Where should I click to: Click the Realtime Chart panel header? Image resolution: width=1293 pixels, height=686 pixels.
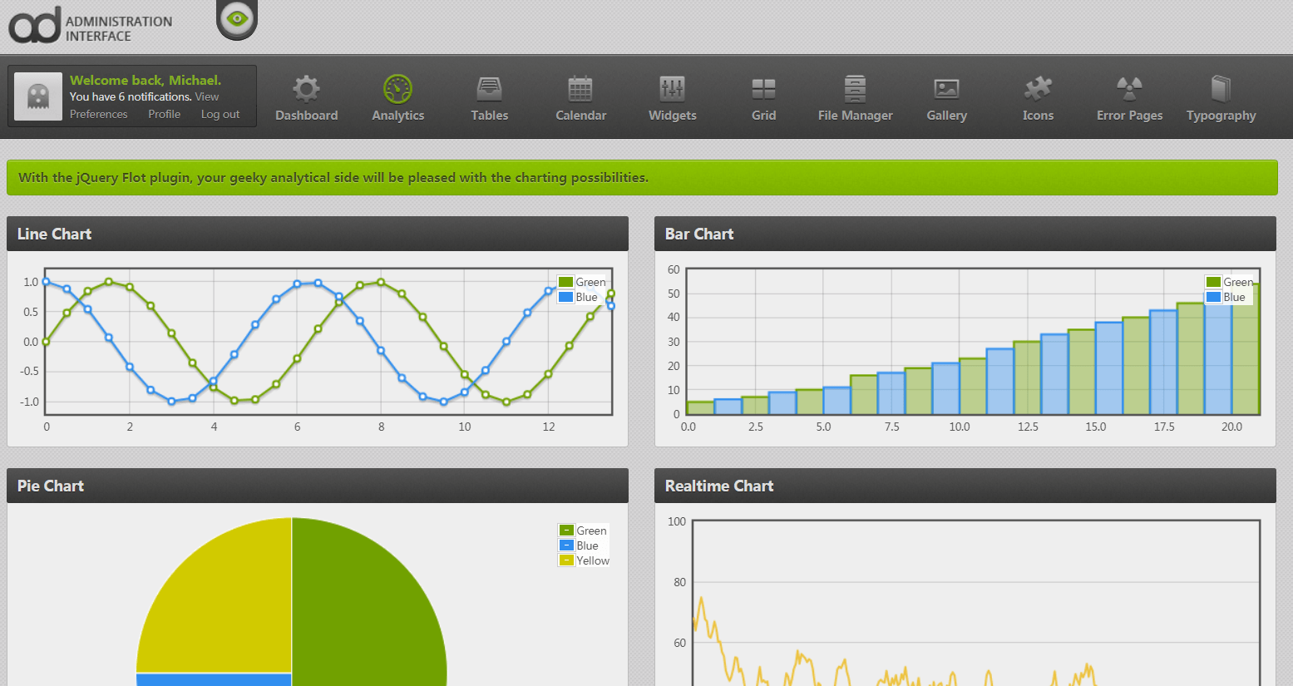point(965,486)
